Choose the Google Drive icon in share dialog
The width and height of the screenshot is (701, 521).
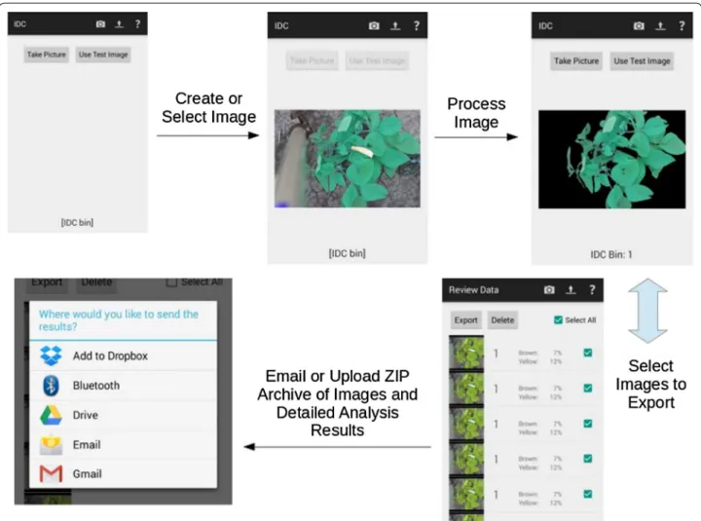click(51, 415)
